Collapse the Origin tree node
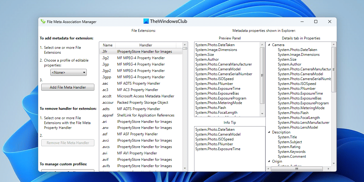 (x=269, y=161)
